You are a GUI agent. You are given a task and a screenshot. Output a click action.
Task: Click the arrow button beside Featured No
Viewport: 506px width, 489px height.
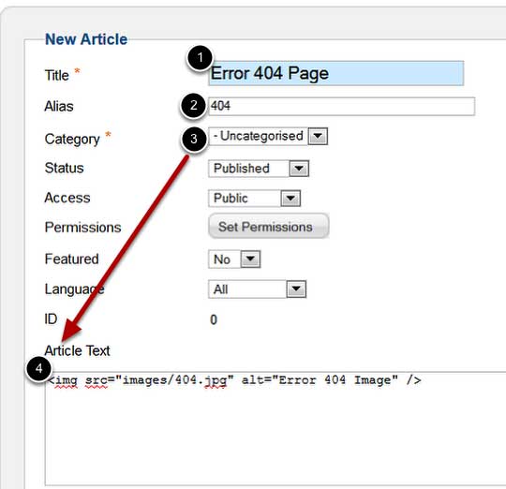(x=251, y=259)
